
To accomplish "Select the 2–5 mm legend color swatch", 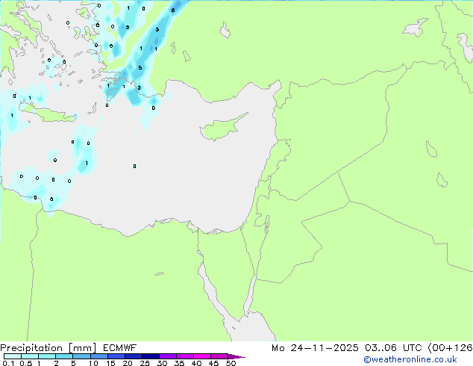I will (64, 356).
